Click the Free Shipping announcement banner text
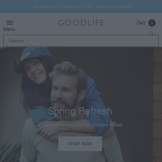Image resolution: width=162 pixels, height=162 pixels. [x=81, y=6]
